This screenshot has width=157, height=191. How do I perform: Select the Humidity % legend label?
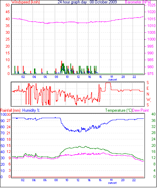point(31,110)
